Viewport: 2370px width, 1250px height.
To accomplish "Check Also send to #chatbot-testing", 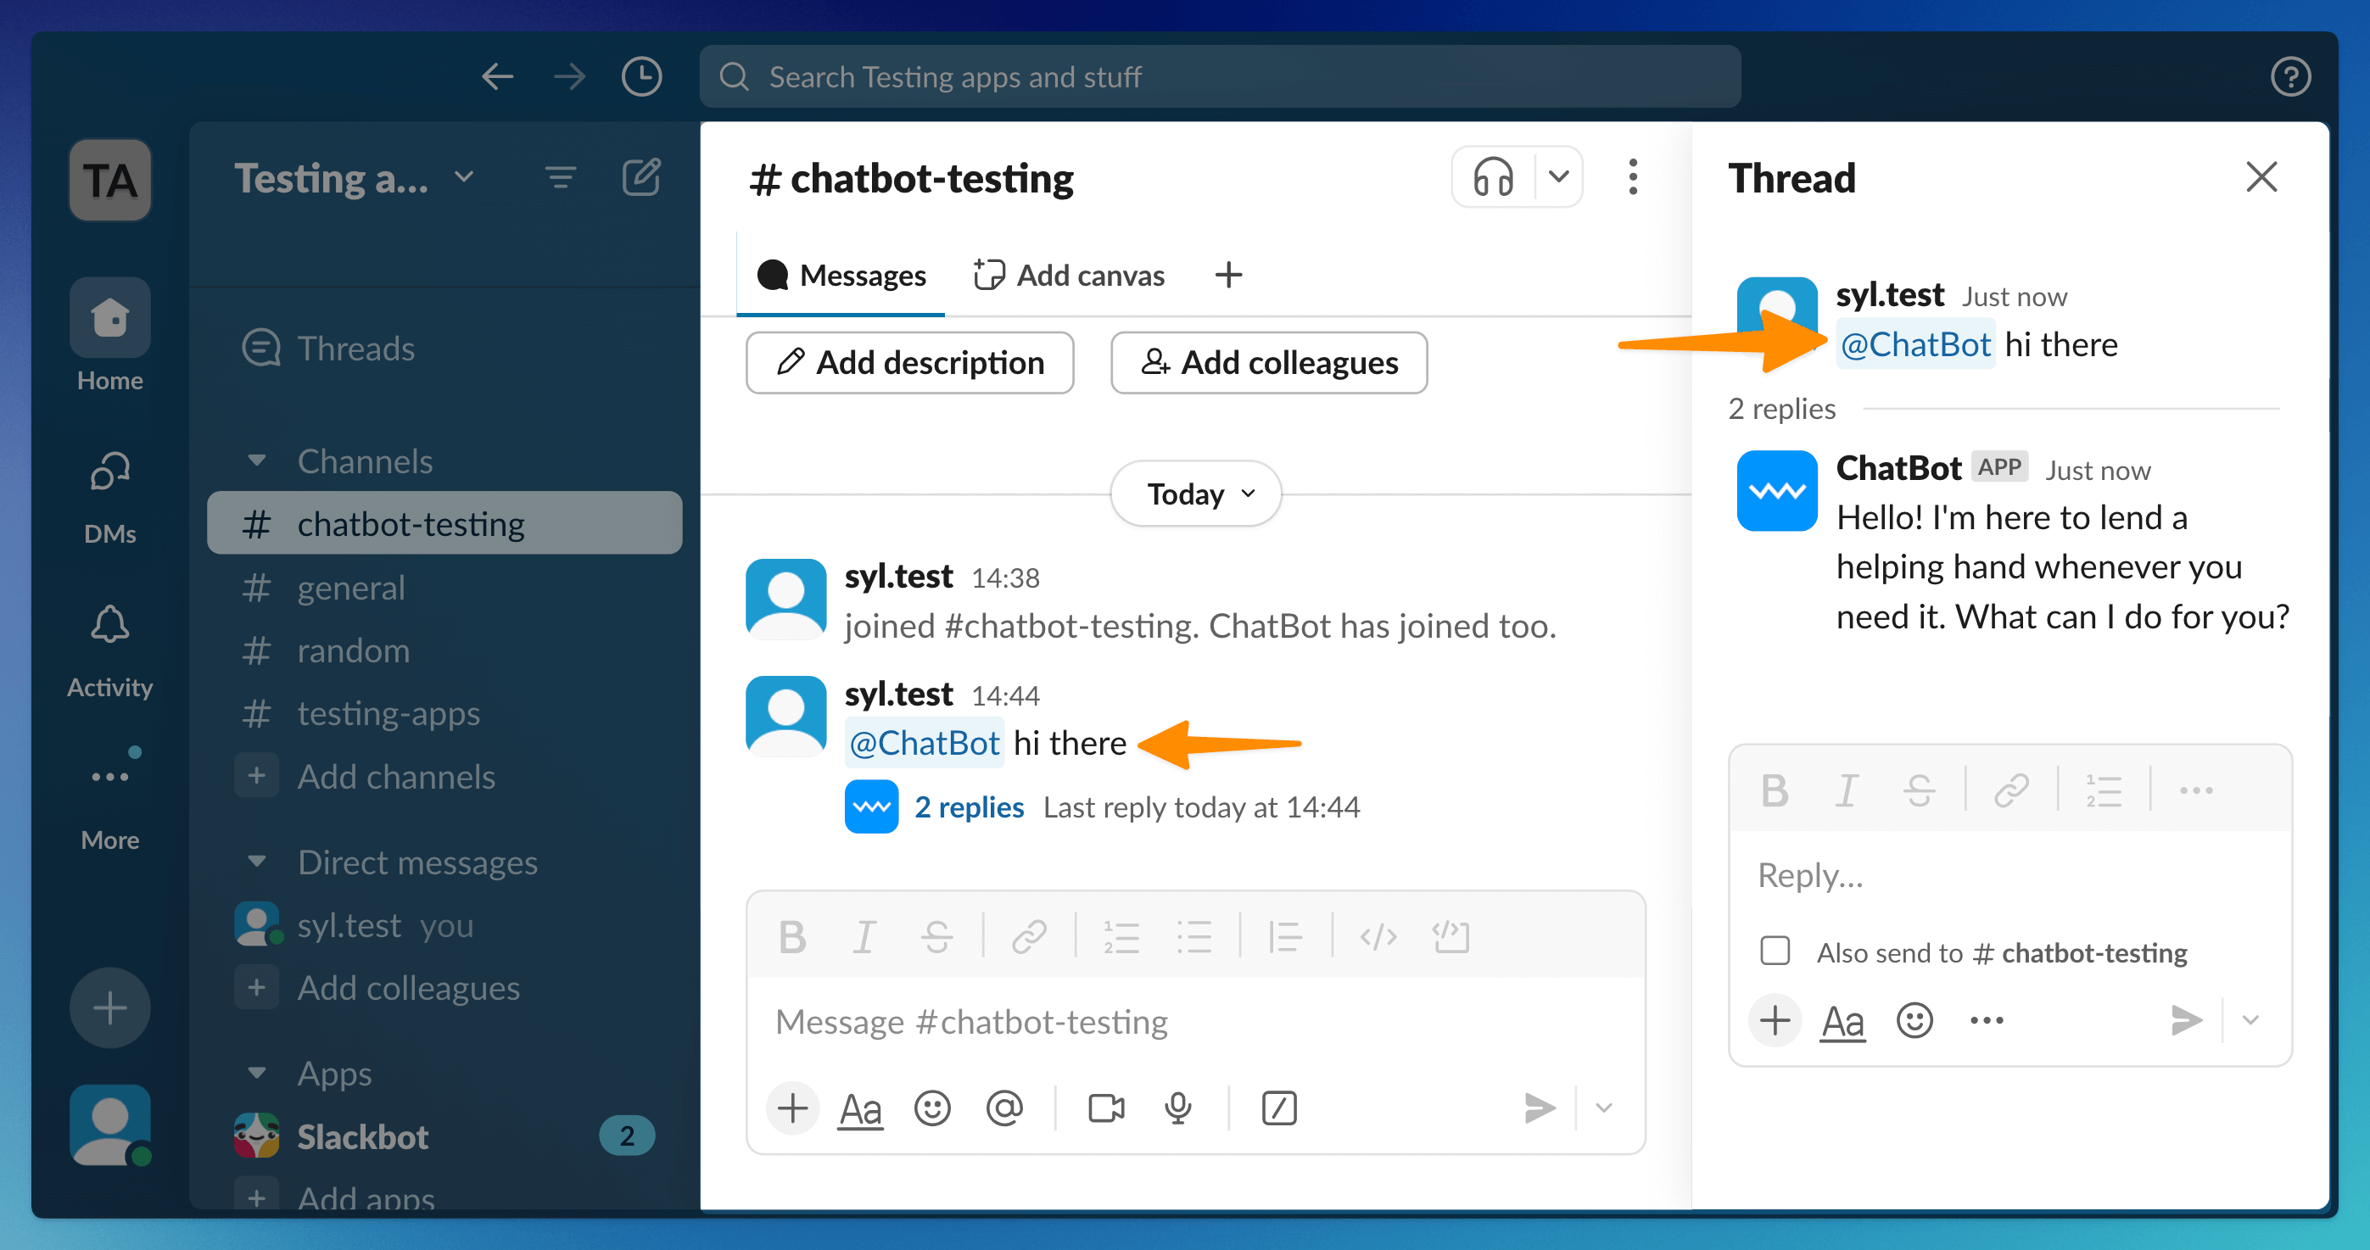I will (x=1775, y=951).
